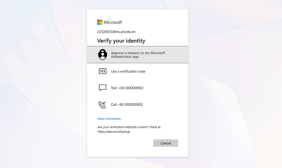Click the 123 verification code icon
Viewport: 282px width, 168px height.
(x=103, y=71)
